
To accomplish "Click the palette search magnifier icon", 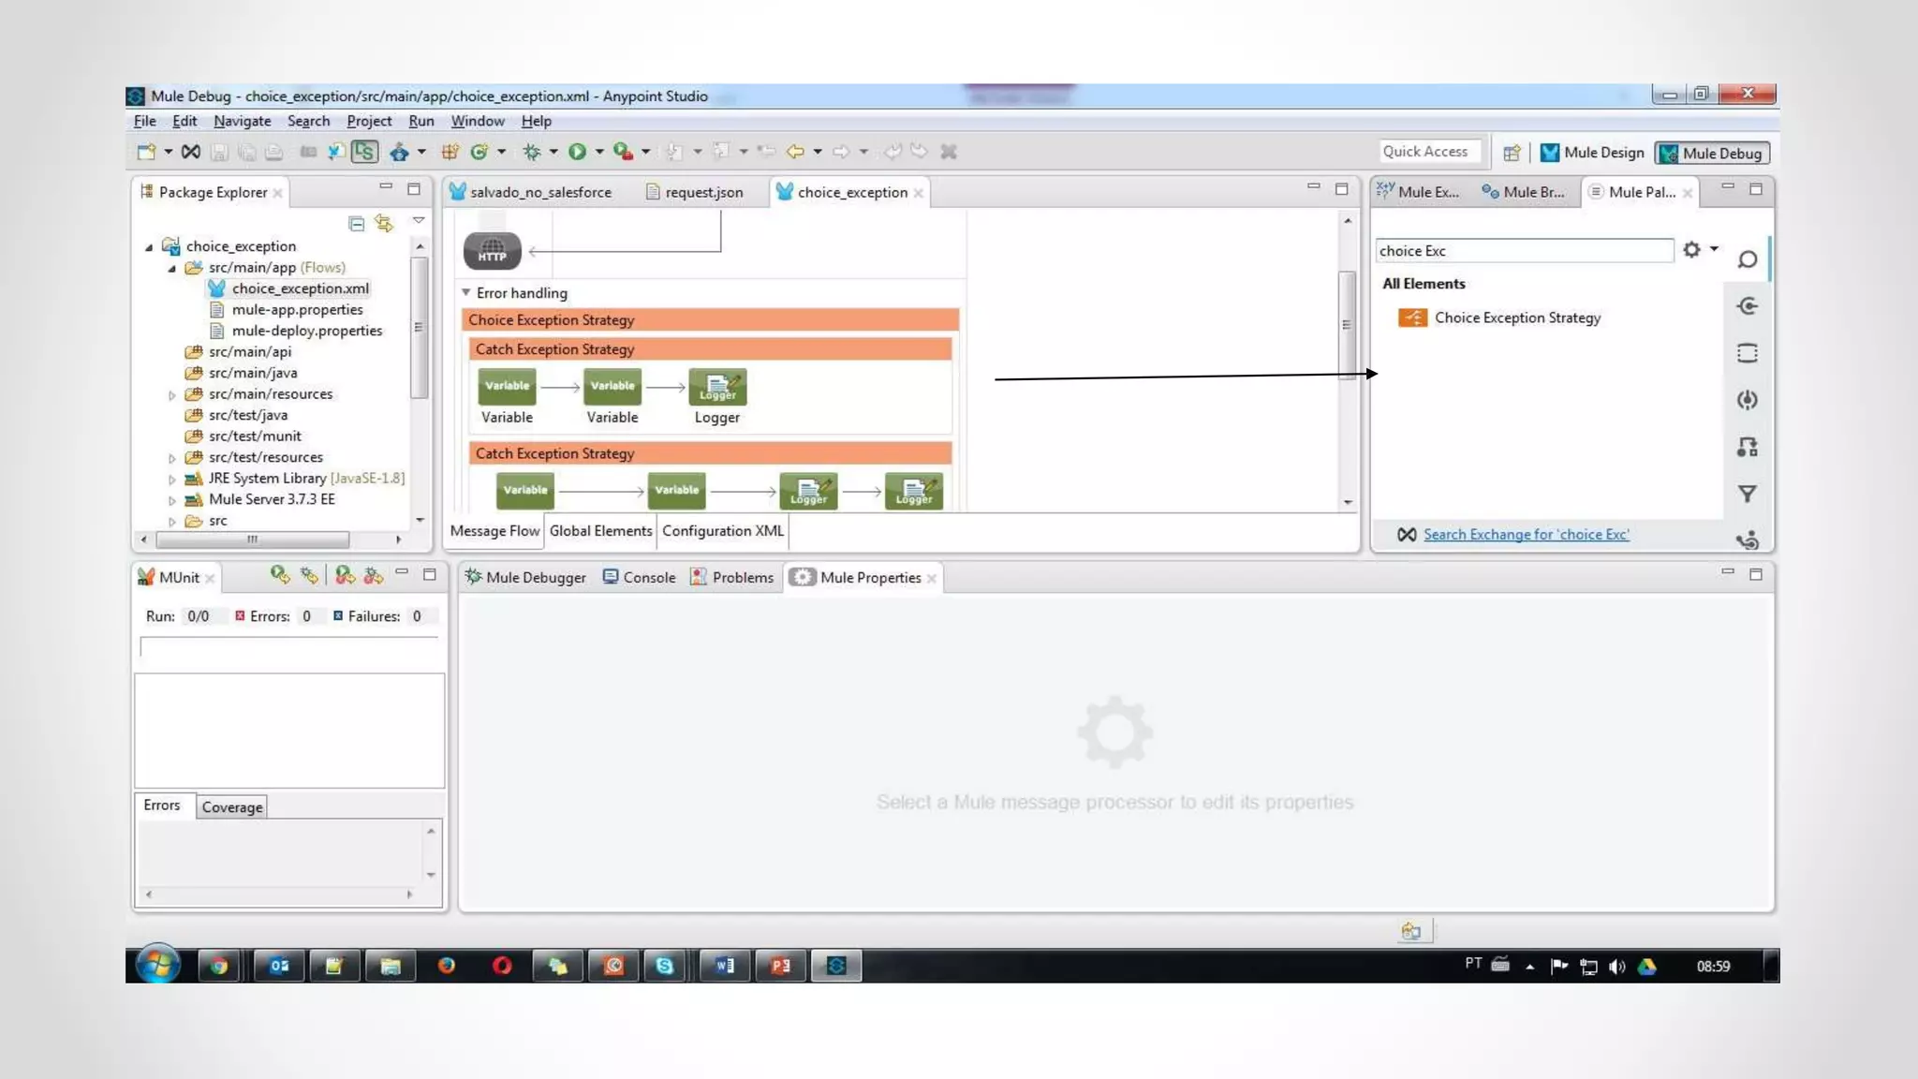I will (x=1747, y=259).
